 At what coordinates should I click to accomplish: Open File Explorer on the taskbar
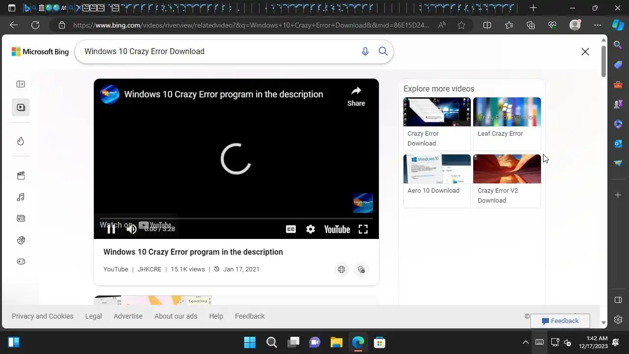click(x=336, y=342)
